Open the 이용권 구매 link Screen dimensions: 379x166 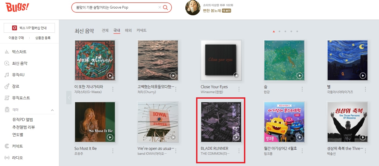coord(16,38)
